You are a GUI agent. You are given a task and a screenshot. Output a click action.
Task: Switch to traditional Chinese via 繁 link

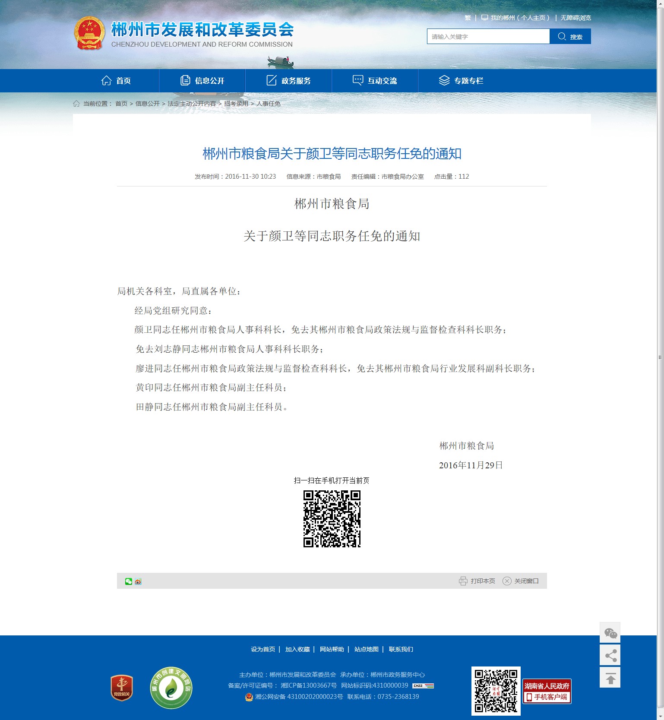coord(468,18)
